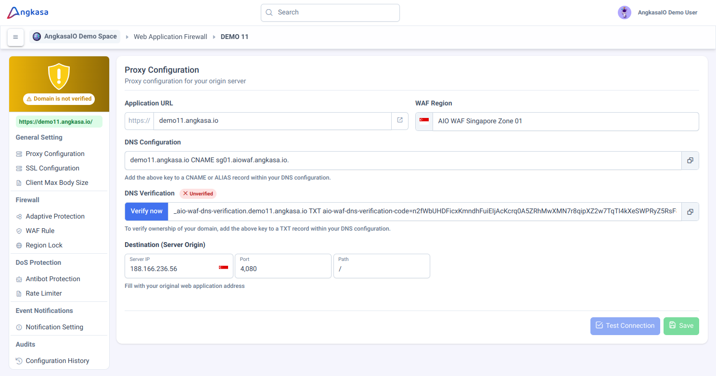The height and width of the screenshot is (376, 716).
Task: Click the Client Max Body Size icon
Action: (x=19, y=183)
